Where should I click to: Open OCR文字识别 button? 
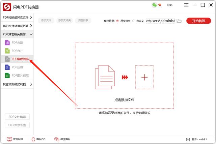[17, 125]
